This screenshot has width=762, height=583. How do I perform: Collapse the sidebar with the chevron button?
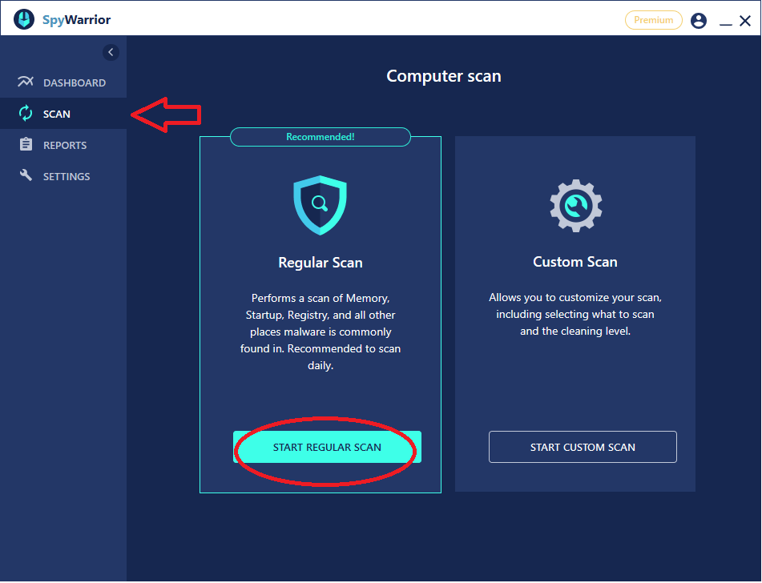tap(111, 52)
